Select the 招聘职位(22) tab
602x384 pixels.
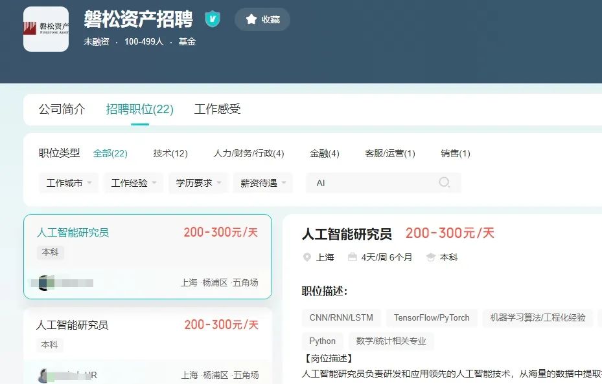[140, 109]
